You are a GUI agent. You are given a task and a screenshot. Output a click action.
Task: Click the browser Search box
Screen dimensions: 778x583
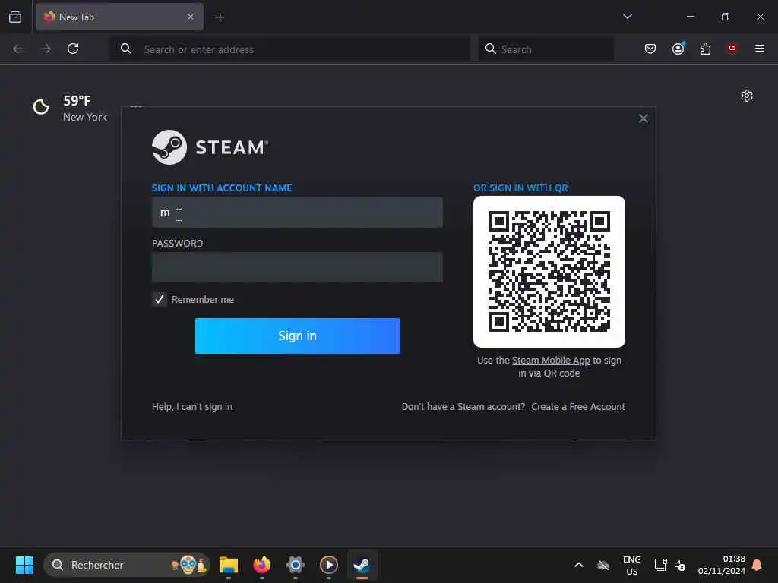pos(546,49)
